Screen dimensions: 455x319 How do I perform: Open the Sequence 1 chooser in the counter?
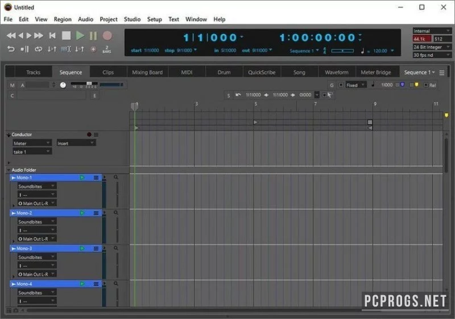pos(304,51)
